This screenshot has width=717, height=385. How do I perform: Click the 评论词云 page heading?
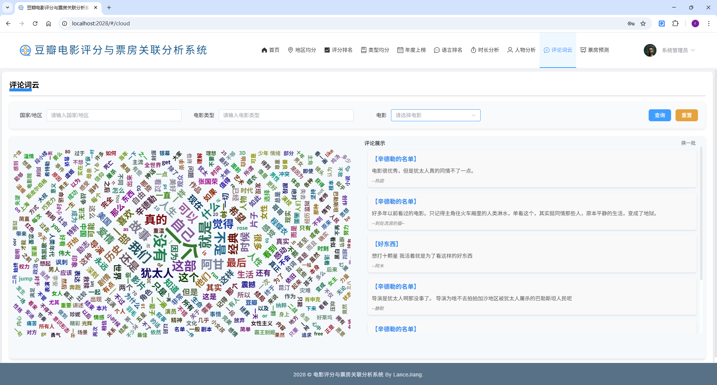click(24, 85)
